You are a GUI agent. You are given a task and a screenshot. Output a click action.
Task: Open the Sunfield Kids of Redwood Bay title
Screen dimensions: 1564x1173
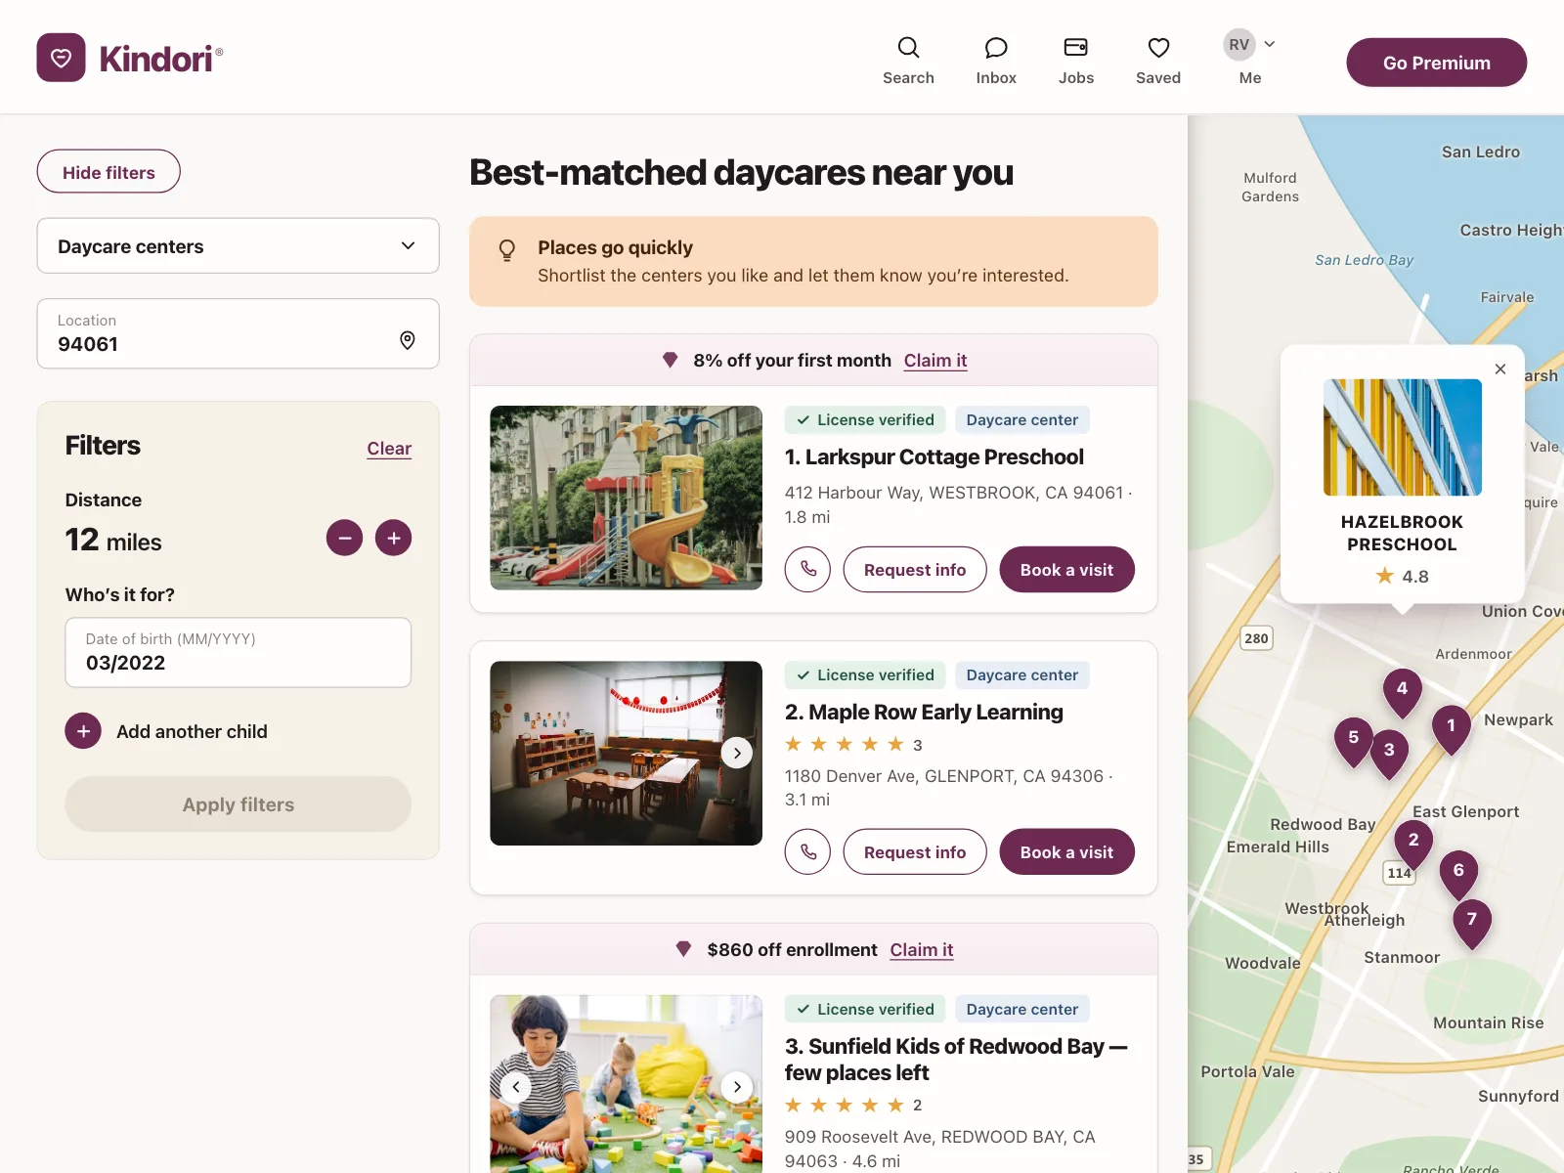click(x=956, y=1060)
